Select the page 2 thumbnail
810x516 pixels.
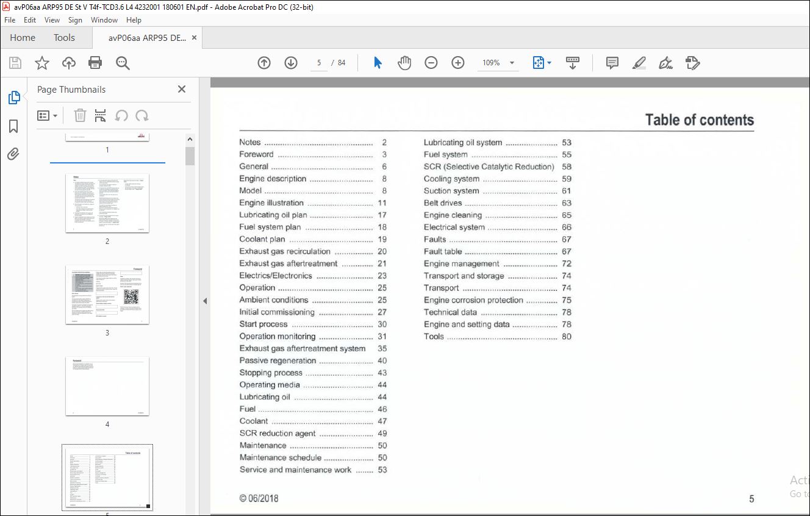click(x=107, y=203)
